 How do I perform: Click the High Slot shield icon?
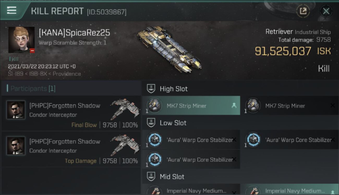point(151,89)
